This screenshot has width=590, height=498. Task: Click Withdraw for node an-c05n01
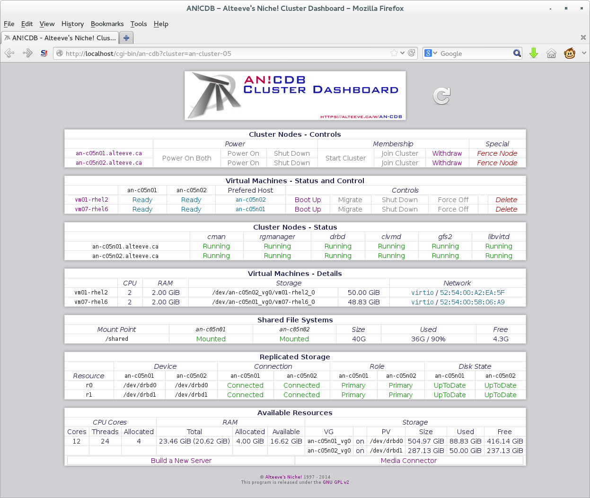click(x=447, y=153)
